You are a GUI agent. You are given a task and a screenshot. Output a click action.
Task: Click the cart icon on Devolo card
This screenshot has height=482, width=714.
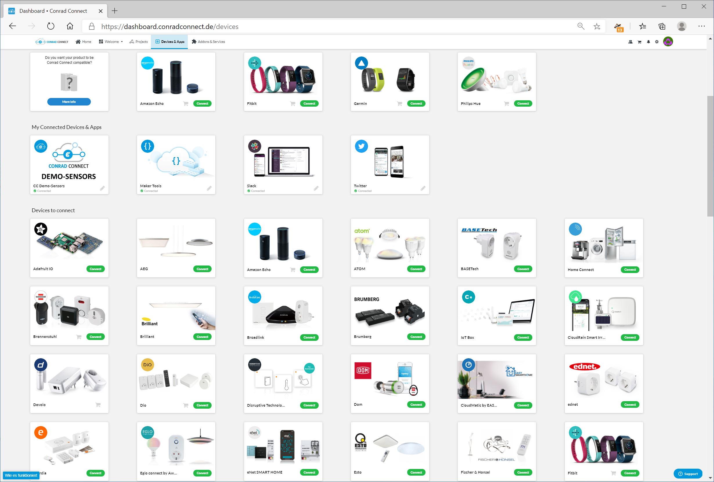point(98,405)
